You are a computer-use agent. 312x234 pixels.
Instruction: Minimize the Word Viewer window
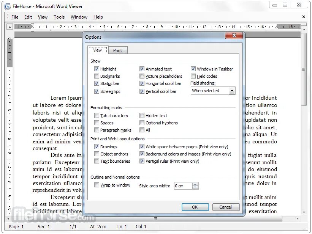point(275,5)
